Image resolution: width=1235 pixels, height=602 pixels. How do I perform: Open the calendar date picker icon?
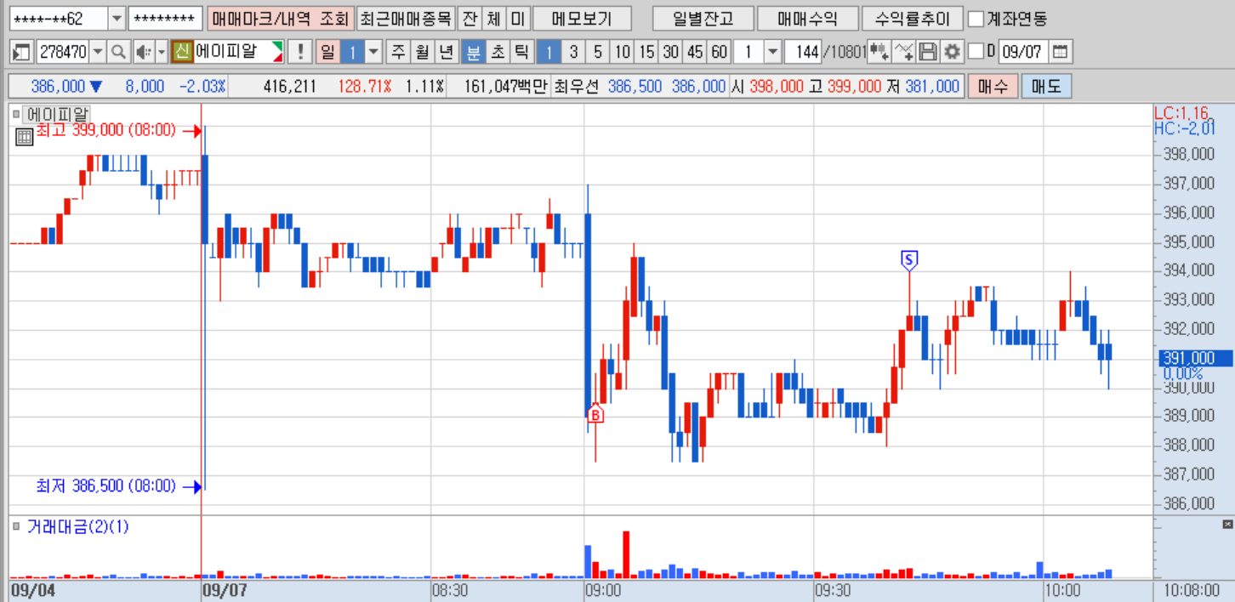[1060, 52]
